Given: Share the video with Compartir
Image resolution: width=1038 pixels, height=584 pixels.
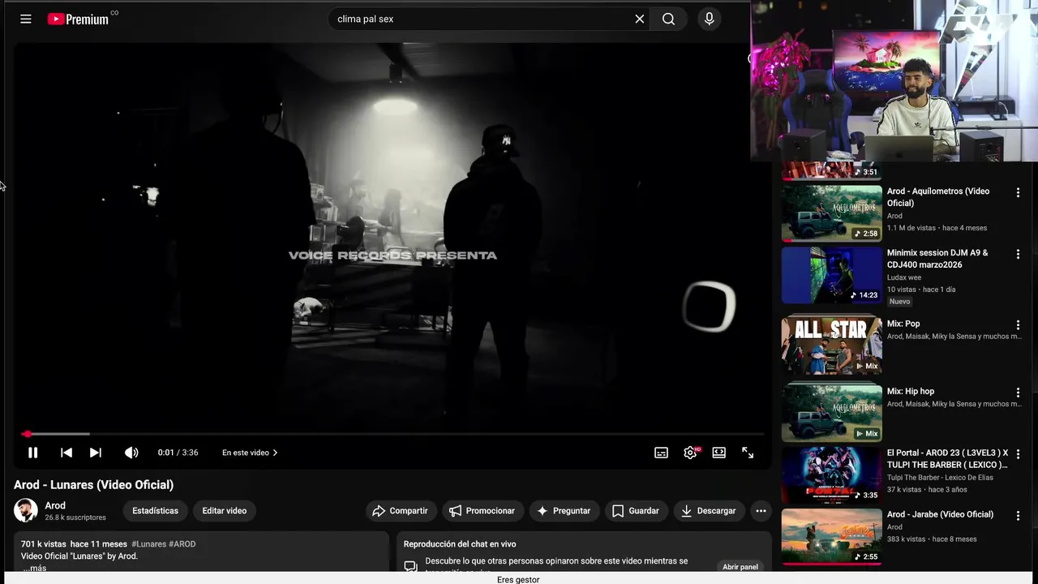Looking at the screenshot, I should (x=401, y=511).
